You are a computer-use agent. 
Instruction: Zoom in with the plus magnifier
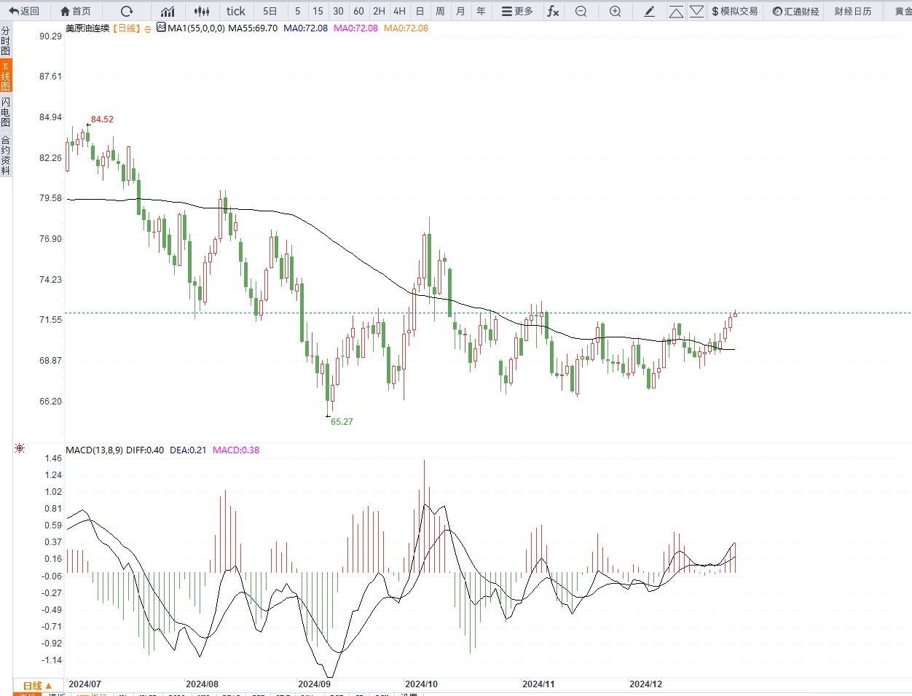click(x=615, y=11)
